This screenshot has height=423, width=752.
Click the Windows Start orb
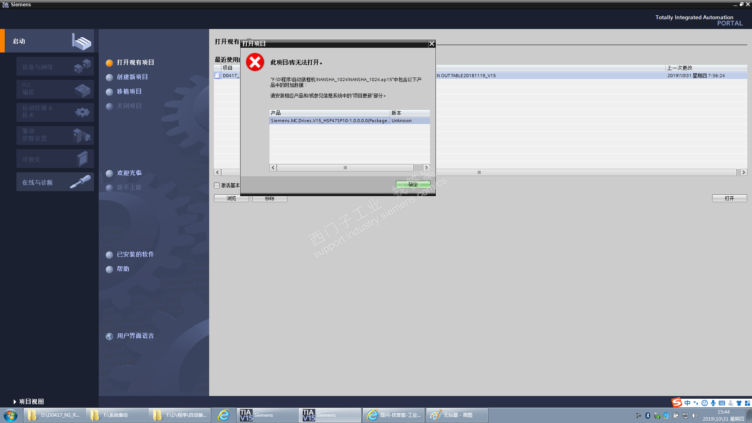click(11, 415)
